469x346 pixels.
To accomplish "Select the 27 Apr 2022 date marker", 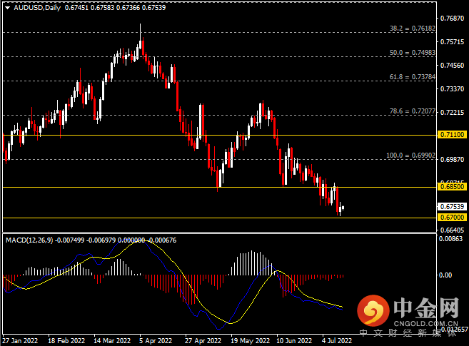I will coord(203,341).
